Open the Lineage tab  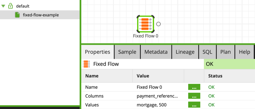pos(185,52)
